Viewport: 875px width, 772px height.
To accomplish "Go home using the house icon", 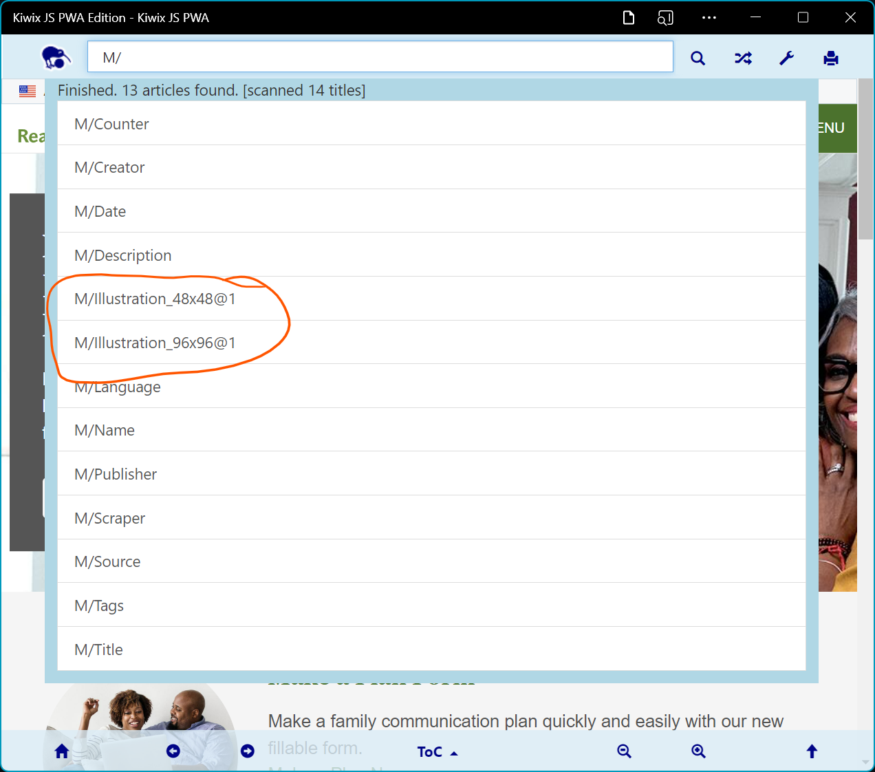I will (x=61, y=751).
